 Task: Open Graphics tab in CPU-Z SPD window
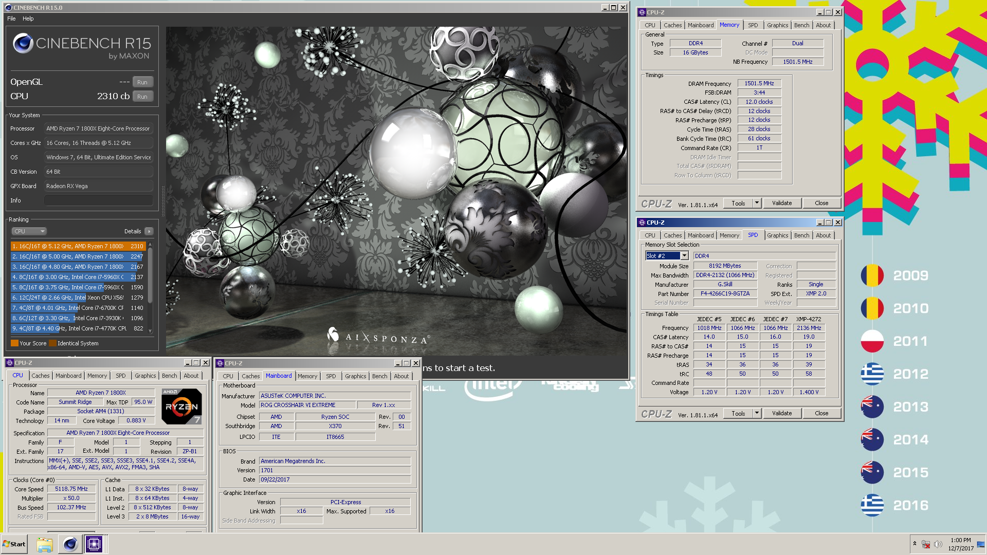click(x=777, y=235)
